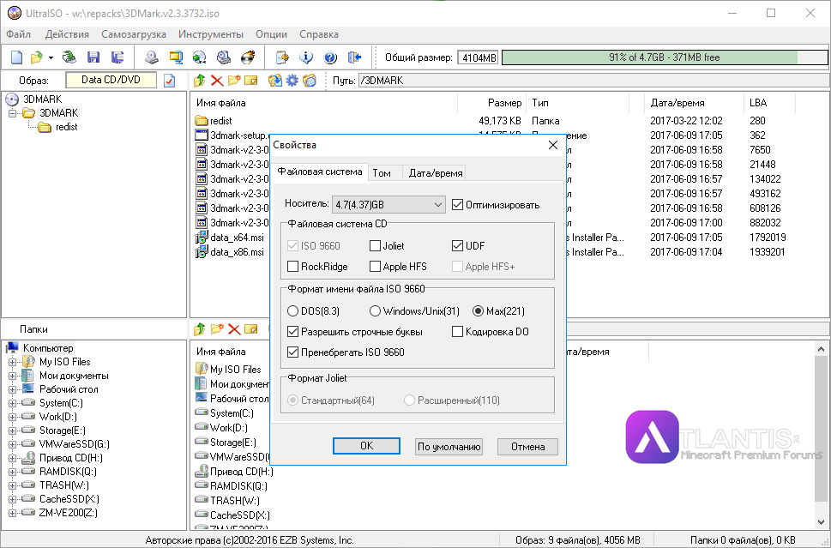Click the Compress ISO folder-and-monitor icon
This screenshot has width=831, height=548.
pos(176,57)
